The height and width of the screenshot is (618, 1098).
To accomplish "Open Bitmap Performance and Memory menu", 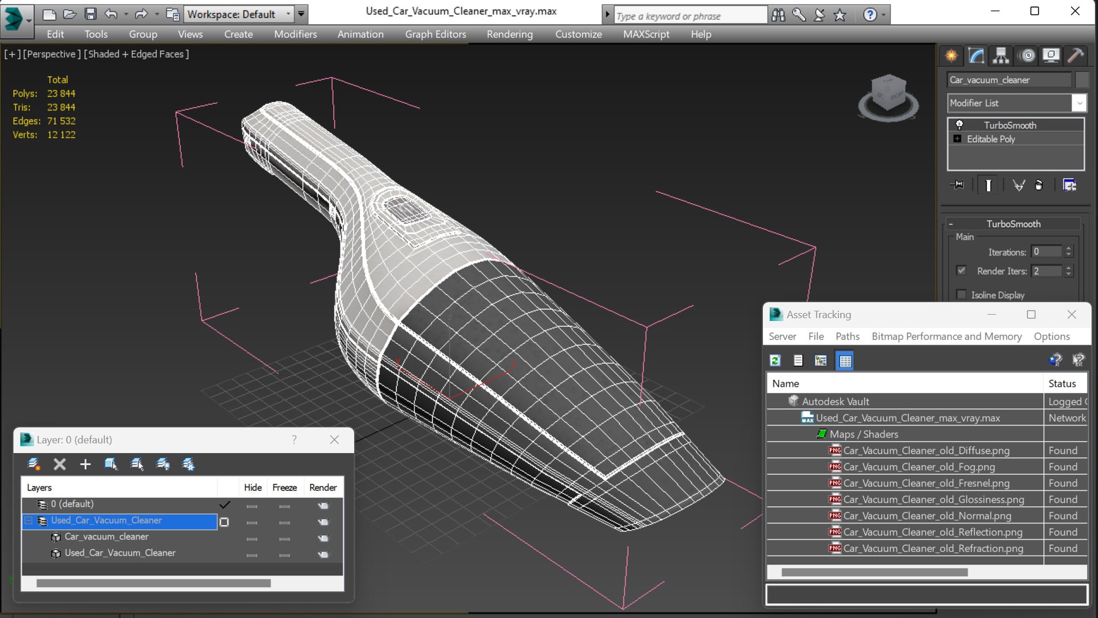I will [946, 336].
